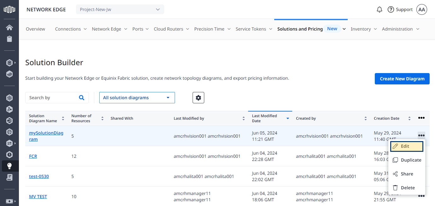435x206 pixels.
Task: Open the test-0530 diagram link
Action: click(x=39, y=176)
